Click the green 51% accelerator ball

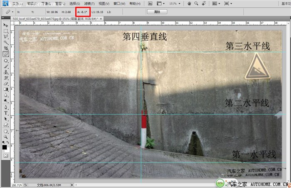[x=220, y=183]
